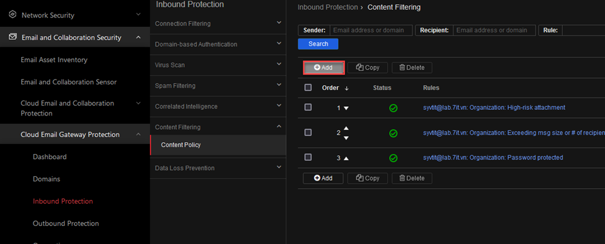
Task: Move rule 2 up with its arrow
Action: tap(346, 128)
